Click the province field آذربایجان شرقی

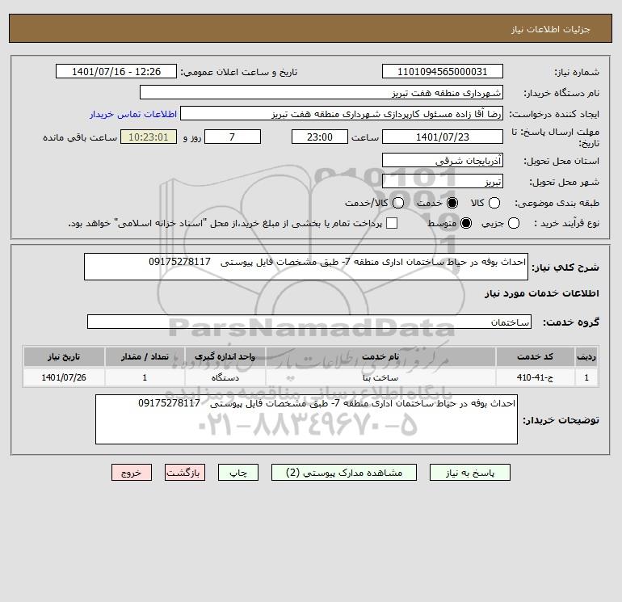pos(443,160)
